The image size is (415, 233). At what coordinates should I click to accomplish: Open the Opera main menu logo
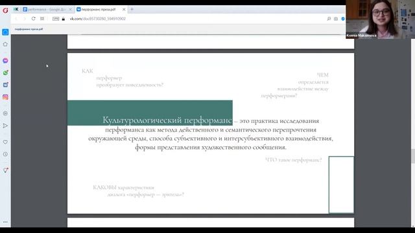[5, 10]
